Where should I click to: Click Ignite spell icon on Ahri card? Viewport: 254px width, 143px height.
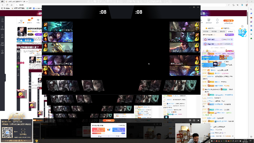point(45,39)
